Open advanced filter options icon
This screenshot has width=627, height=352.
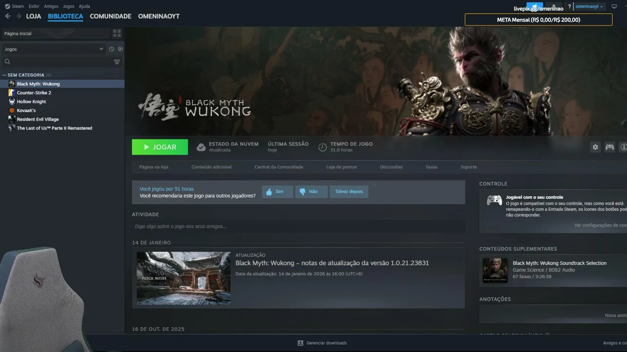117,62
